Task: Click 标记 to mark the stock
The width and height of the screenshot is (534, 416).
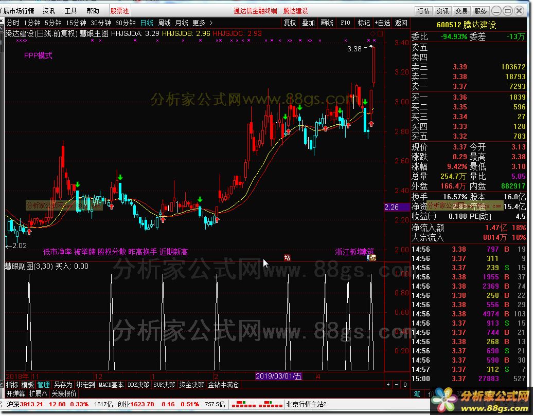Action: tap(364, 23)
